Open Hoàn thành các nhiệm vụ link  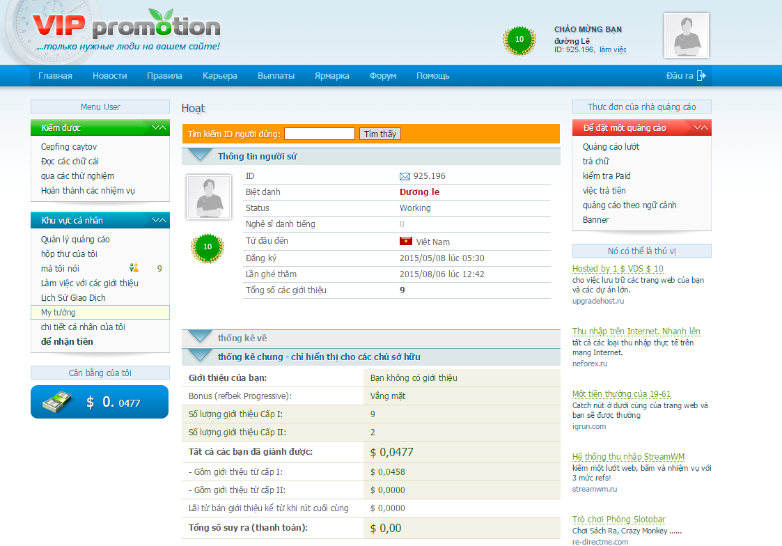tap(88, 191)
